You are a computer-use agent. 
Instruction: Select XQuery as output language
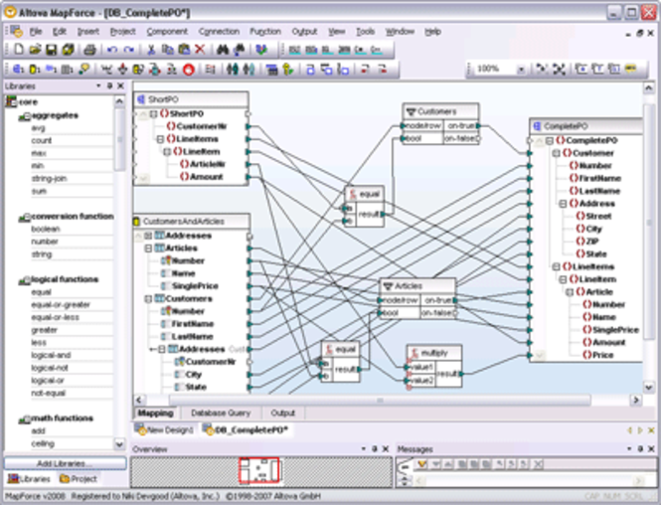tap(328, 50)
